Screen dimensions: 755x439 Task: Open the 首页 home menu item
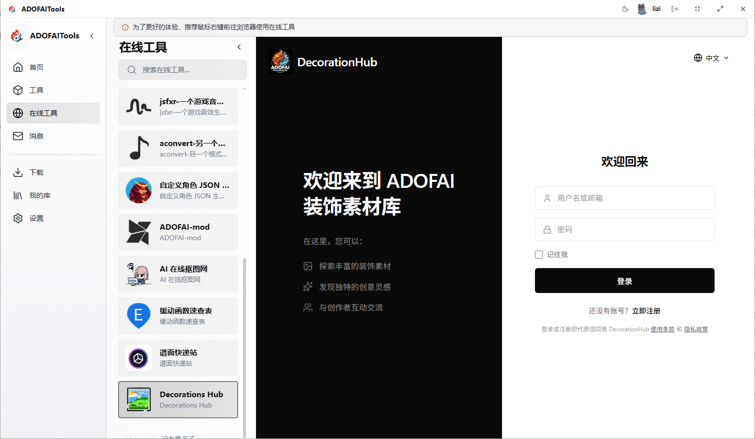pyautogui.click(x=53, y=67)
